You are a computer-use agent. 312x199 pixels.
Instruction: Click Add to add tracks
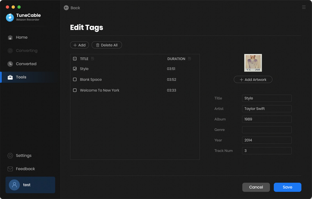tap(79, 45)
